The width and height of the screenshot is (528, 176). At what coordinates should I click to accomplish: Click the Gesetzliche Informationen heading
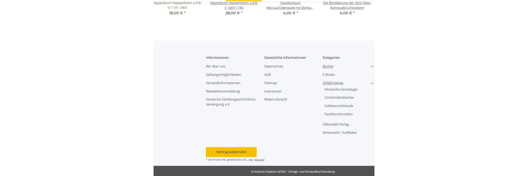(285, 58)
